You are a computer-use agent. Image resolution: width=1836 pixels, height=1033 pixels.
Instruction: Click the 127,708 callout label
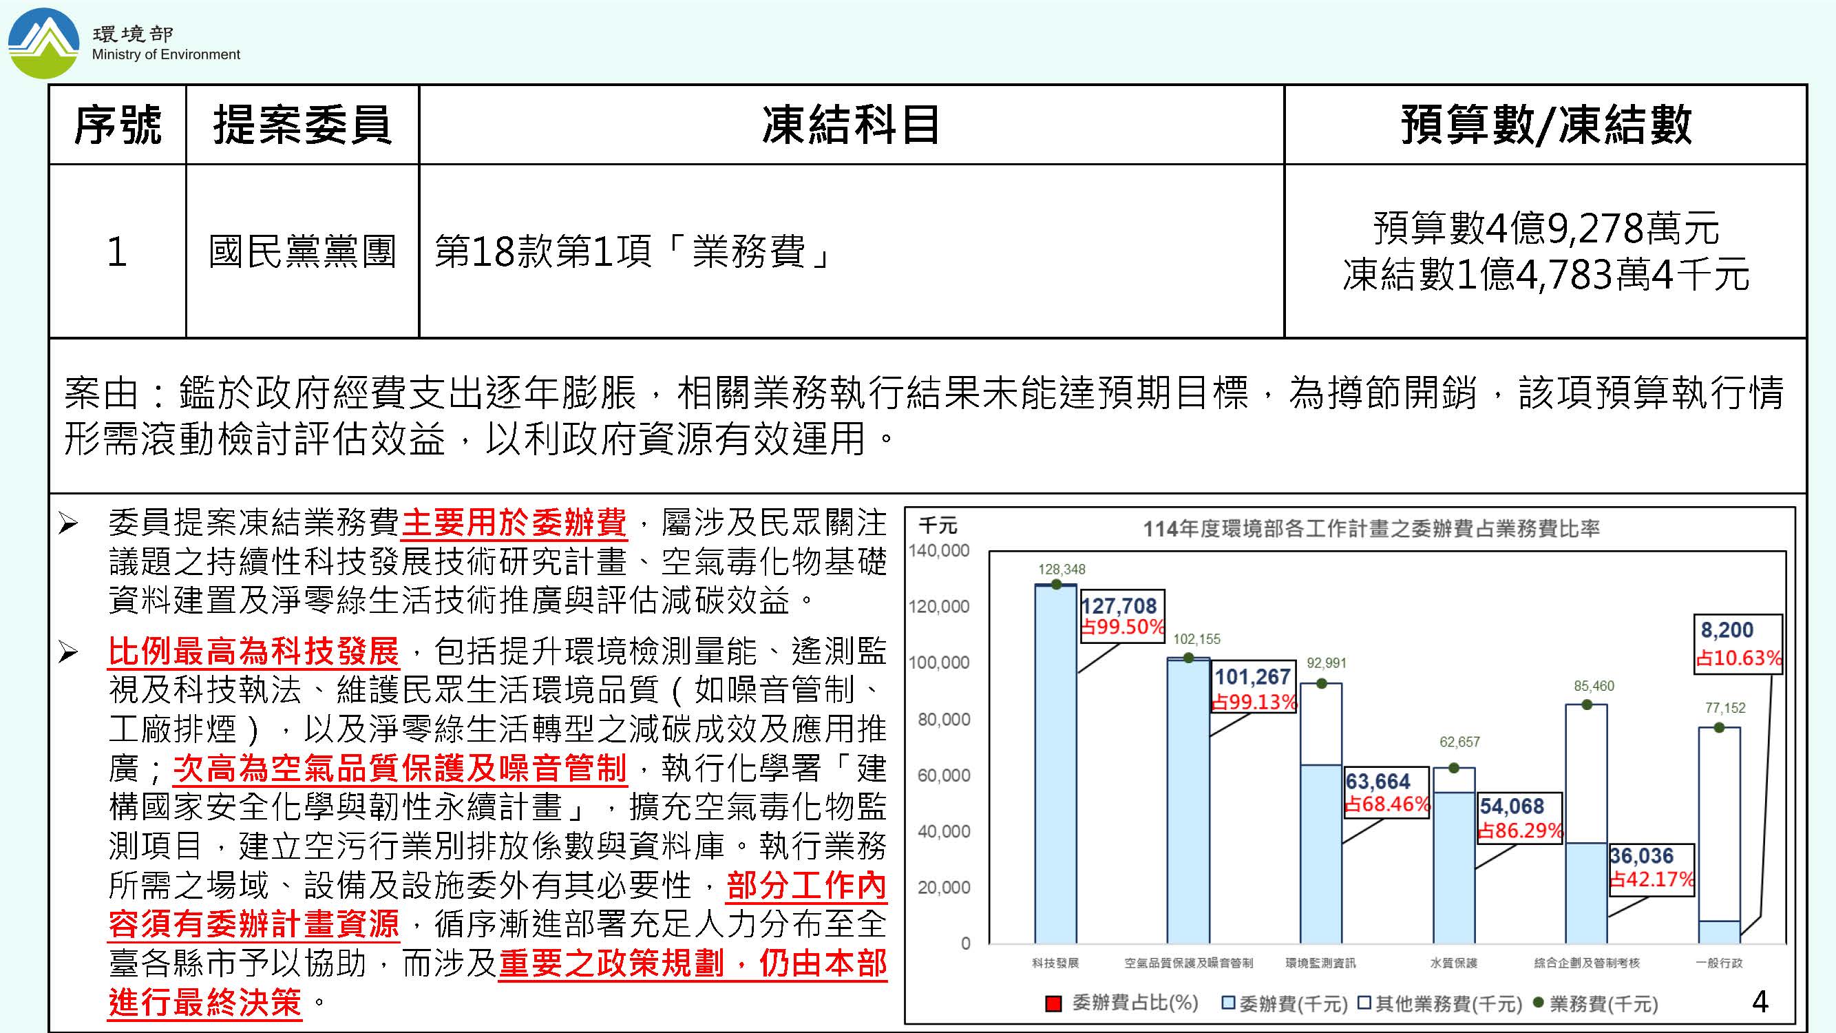pos(1119,606)
